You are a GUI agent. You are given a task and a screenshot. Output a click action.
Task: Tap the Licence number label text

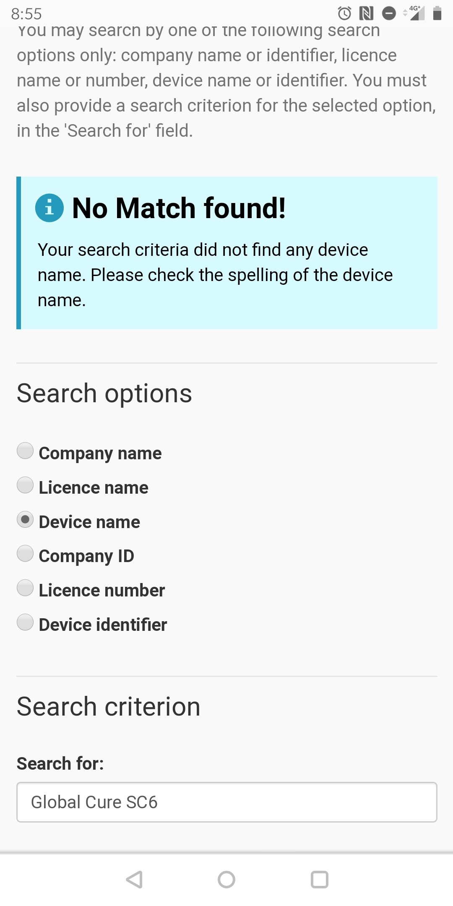click(102, 591)
